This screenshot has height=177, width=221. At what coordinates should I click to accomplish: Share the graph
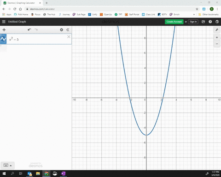(x=203, y=22)
